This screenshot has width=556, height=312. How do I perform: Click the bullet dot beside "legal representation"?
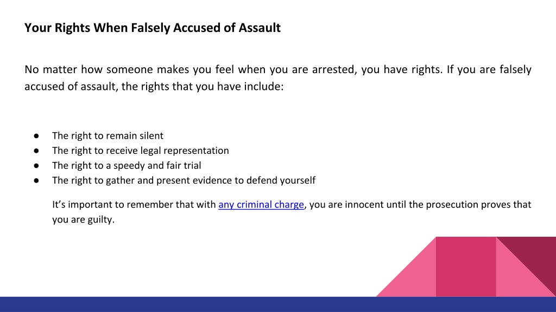(x=36, y=151)
